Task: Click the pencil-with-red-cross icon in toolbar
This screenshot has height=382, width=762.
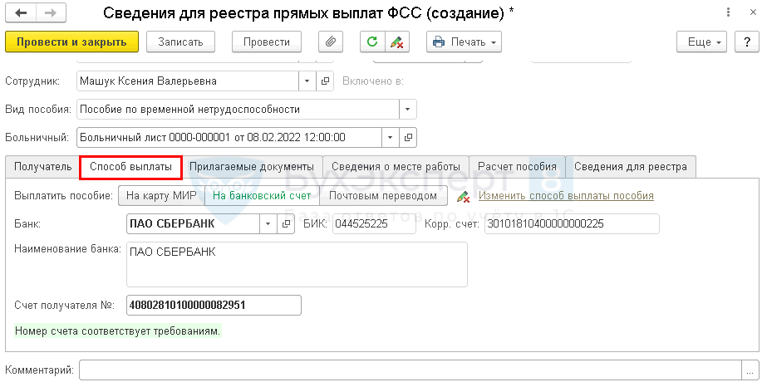Action: 397,42
